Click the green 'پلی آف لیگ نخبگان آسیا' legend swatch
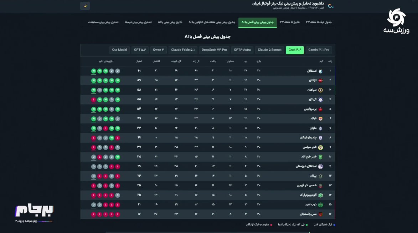Viewport: 418px width, 233px height. pyautogui.click(x=306, y=225)
